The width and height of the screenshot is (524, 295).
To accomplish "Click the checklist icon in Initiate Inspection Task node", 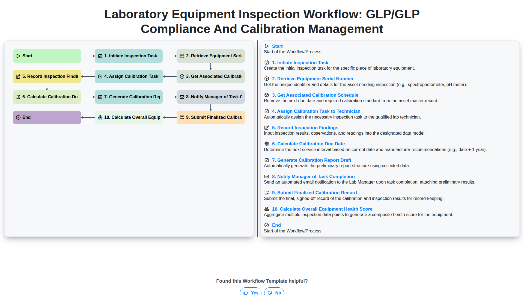I will click(x=100, y=56).
